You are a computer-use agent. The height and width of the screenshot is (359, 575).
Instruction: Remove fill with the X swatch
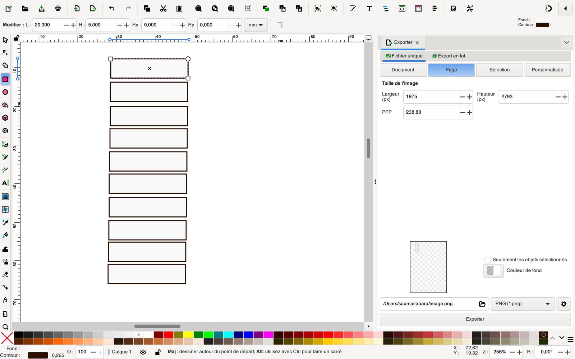click(7, 338)
